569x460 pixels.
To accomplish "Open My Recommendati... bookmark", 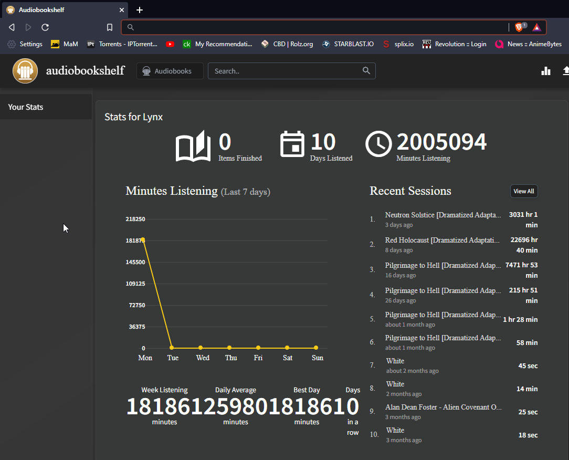I will point(217,44).
